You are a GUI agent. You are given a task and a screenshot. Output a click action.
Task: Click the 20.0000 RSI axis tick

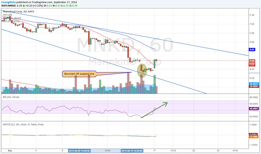254,116
